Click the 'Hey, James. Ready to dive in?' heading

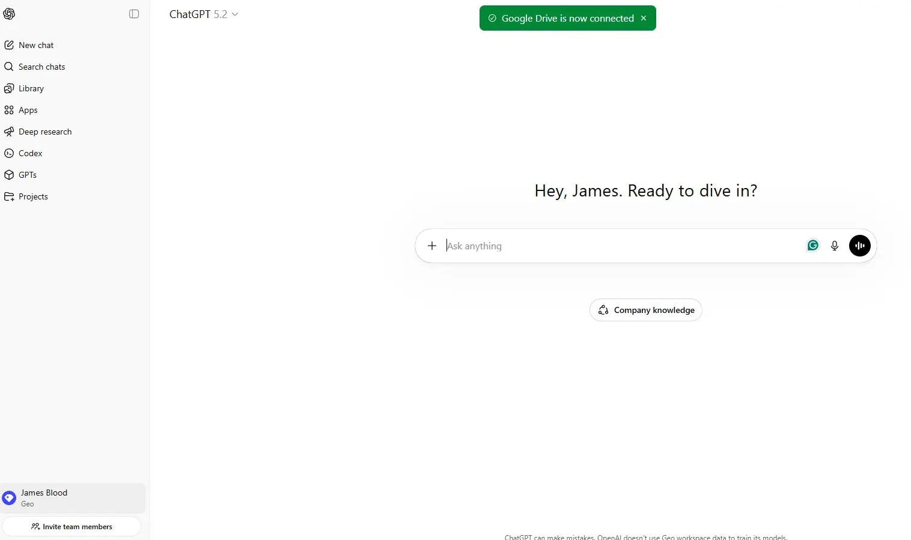click(x=646, y=190)
